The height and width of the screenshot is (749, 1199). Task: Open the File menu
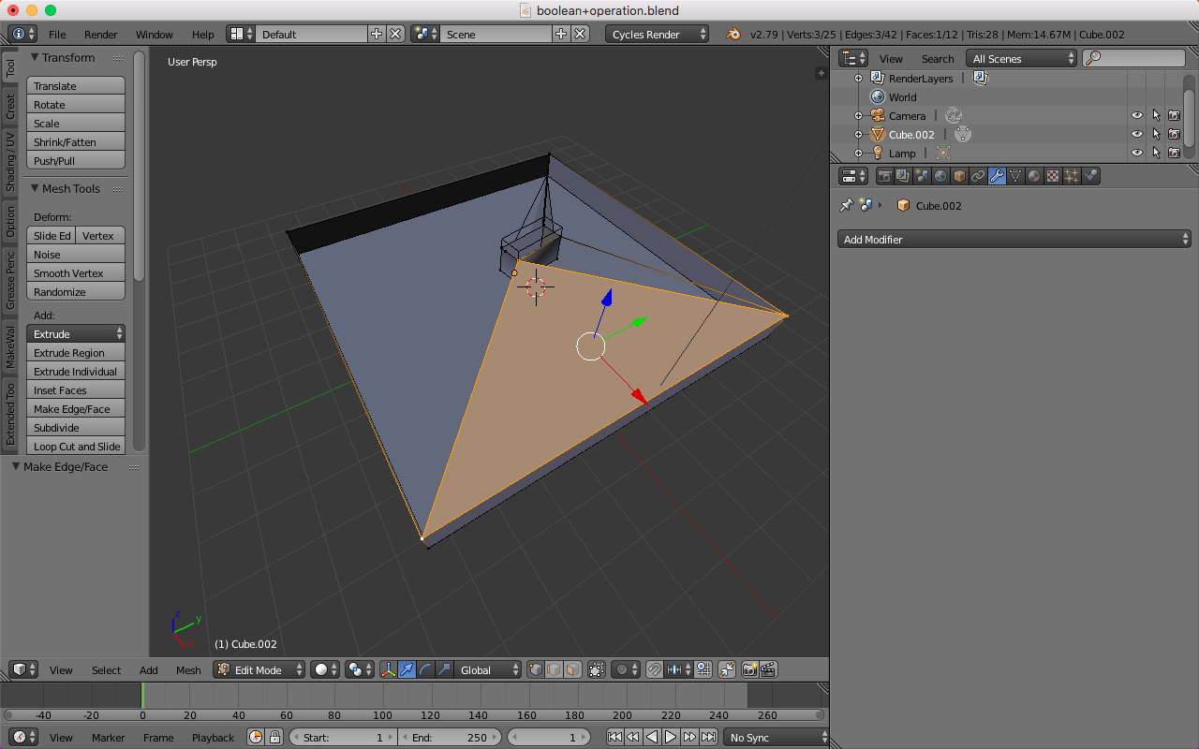[57, 34]
